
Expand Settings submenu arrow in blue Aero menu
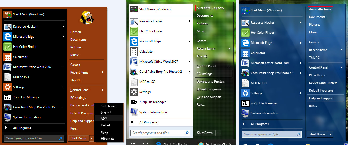coord(301,93)
